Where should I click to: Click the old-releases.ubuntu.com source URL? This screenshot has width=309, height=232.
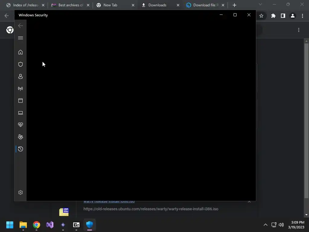[x=151, y=209]
